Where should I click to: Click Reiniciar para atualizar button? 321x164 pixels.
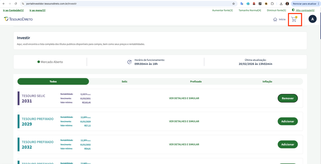305,4
